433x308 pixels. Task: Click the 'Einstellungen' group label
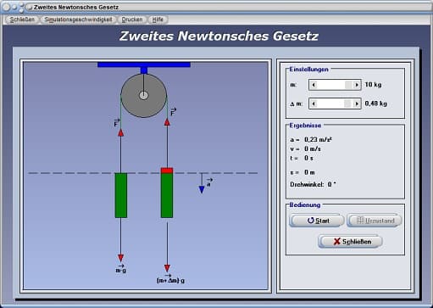pos(308,70)
